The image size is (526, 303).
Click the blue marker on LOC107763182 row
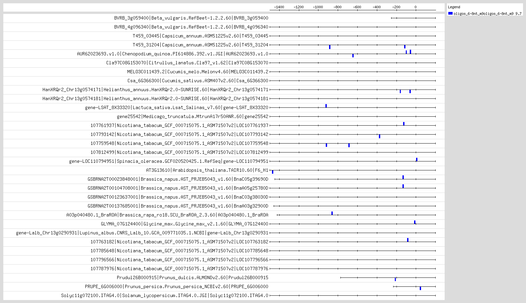tap(408, 240)
